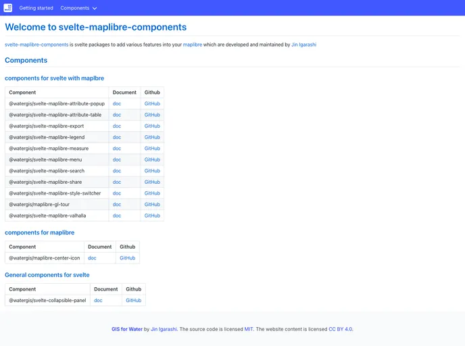The height and width of the screenshot is (346, 465).
Task: Open GitHub for svelte-maplibre-attribute-popup
Action: tap(152, 104)
